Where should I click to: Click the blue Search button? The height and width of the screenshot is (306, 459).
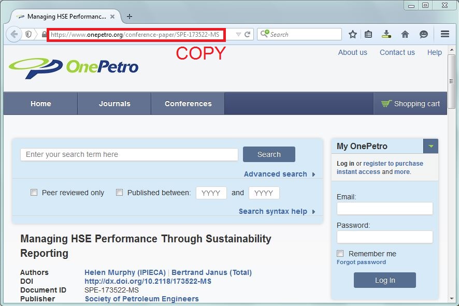pyautogui.click(x=269, y=154)
